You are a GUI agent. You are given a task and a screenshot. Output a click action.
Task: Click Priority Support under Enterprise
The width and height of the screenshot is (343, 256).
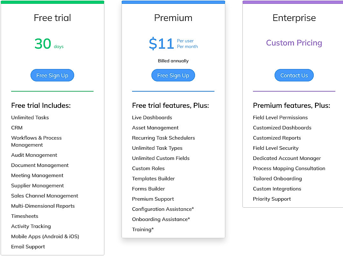click(x=272, y=199)
